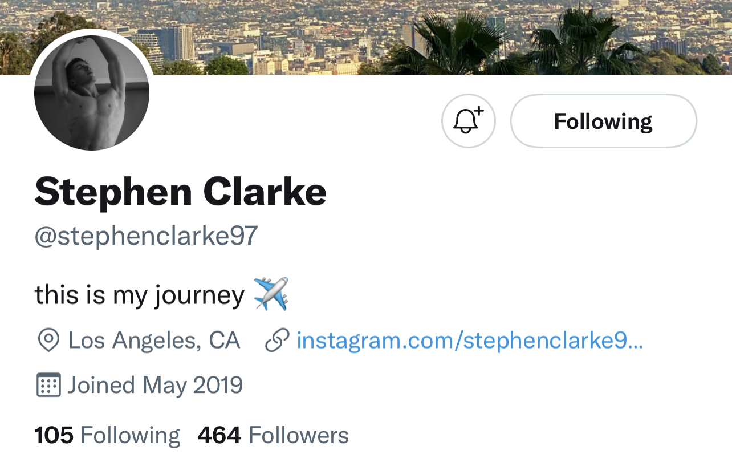Click the bio text 'this is my journey'

tap(140, 295)
